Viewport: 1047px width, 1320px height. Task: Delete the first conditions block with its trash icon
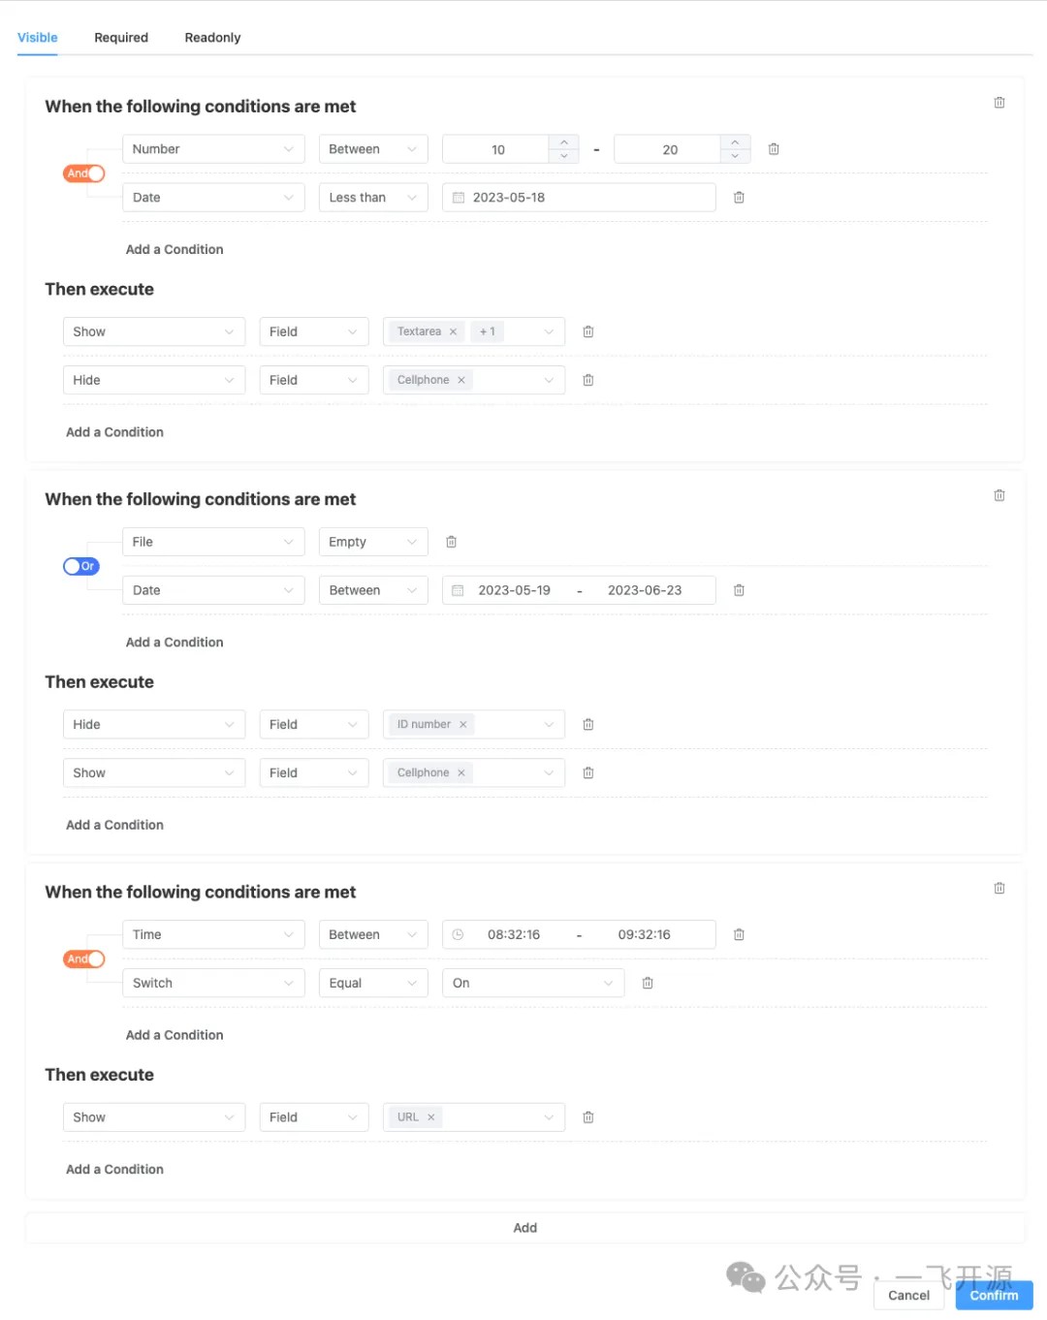point(999,103)
